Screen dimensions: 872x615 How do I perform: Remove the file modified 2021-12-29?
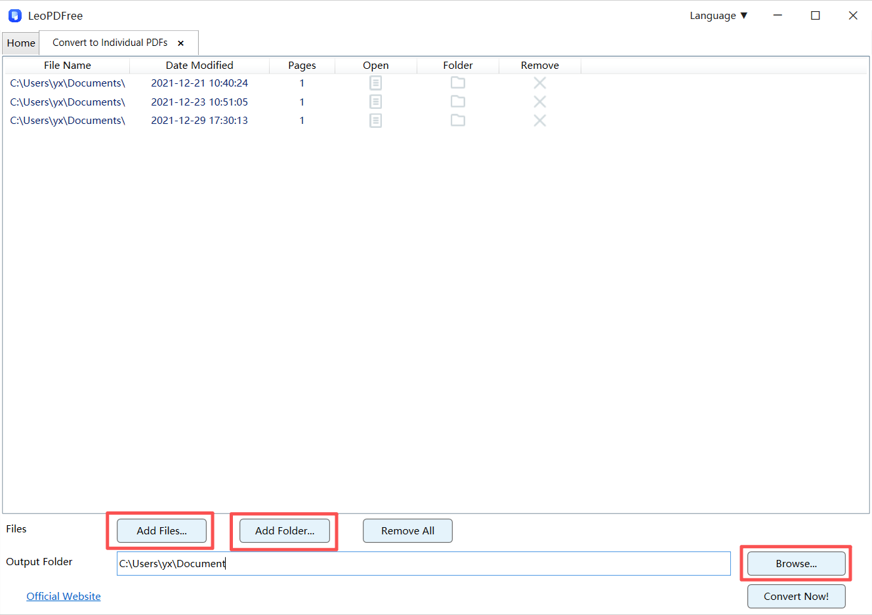539,121
